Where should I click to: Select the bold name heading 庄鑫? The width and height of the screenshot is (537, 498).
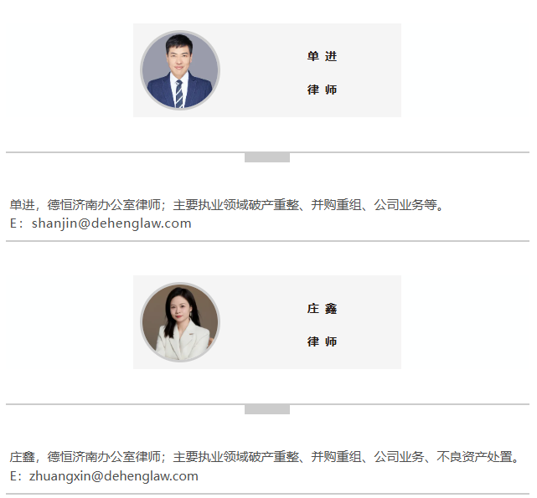(x=322, y=308)
